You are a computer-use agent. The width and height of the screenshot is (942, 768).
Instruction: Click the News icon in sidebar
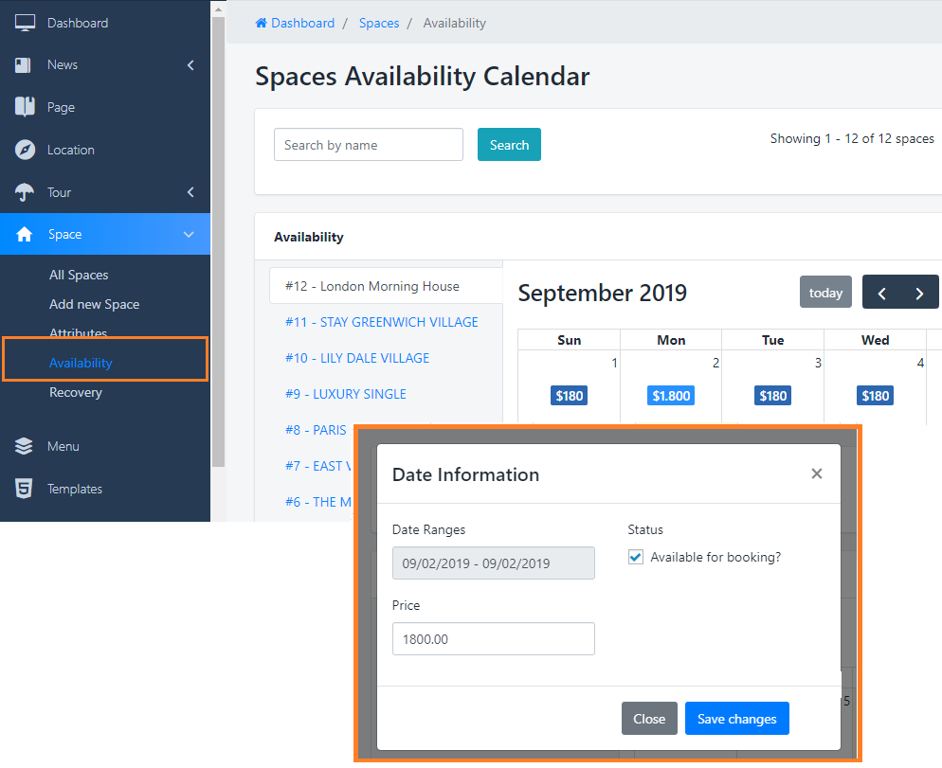[25, 65]
